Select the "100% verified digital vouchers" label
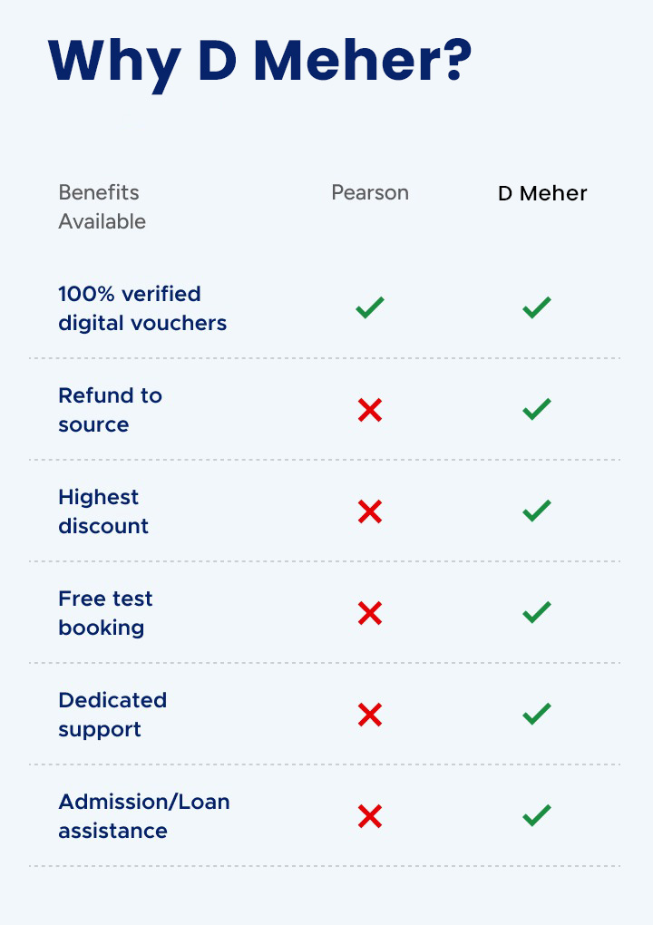This screenshot has width=653, height=925. (x=142, y=308)
